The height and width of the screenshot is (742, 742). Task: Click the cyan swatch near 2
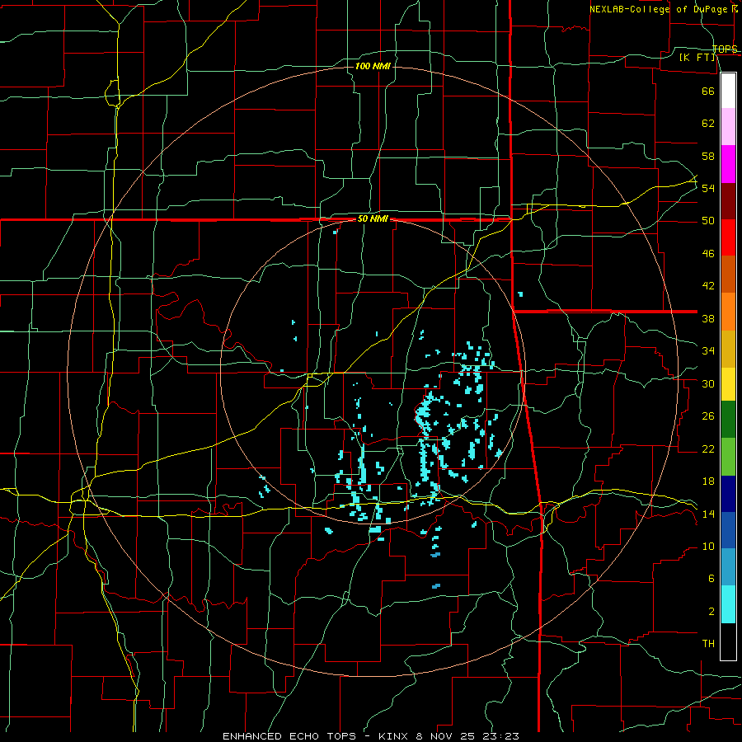tap(728, 604)
